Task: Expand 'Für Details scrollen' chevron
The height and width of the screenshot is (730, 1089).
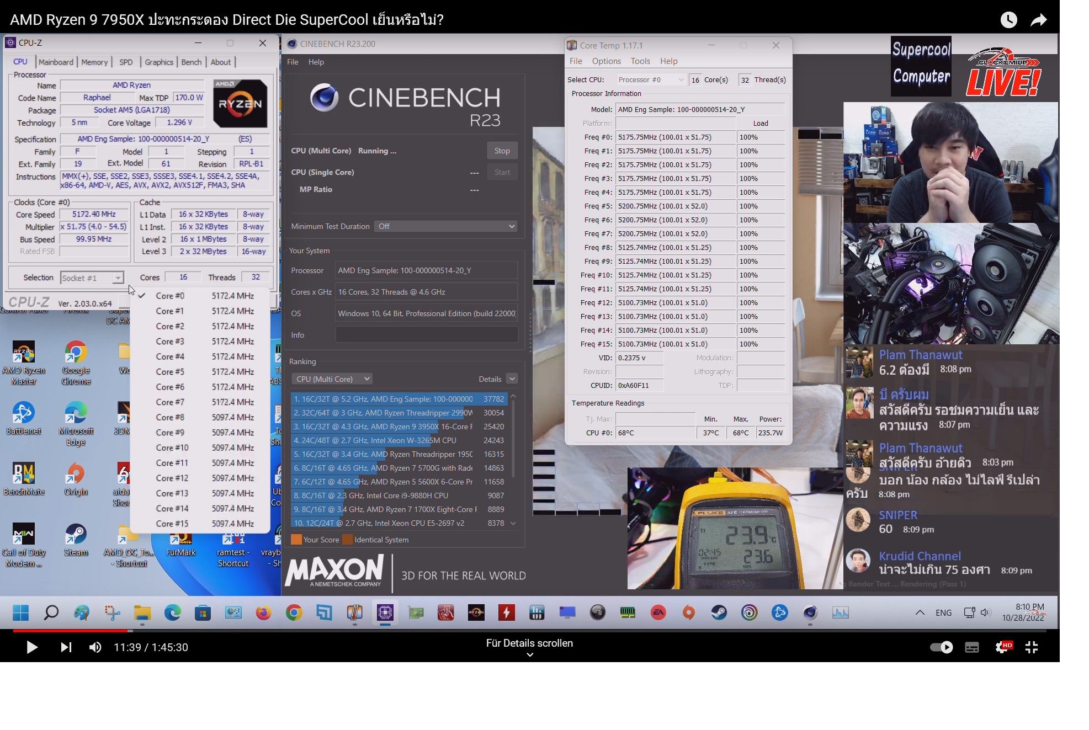Action: click(x=530, y=655)
